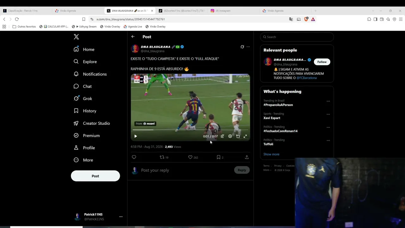Open account options next to Patrick11NS
405x228 pixels.
pos(121,217)
